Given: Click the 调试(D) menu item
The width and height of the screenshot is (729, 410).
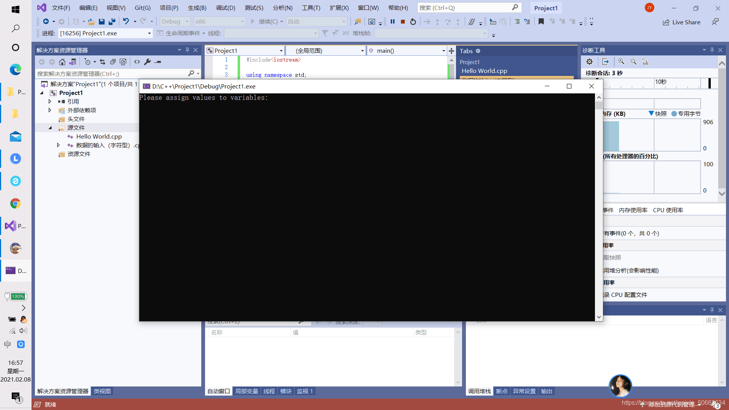Looking at the screenshot, I should (x=227, y=8).
